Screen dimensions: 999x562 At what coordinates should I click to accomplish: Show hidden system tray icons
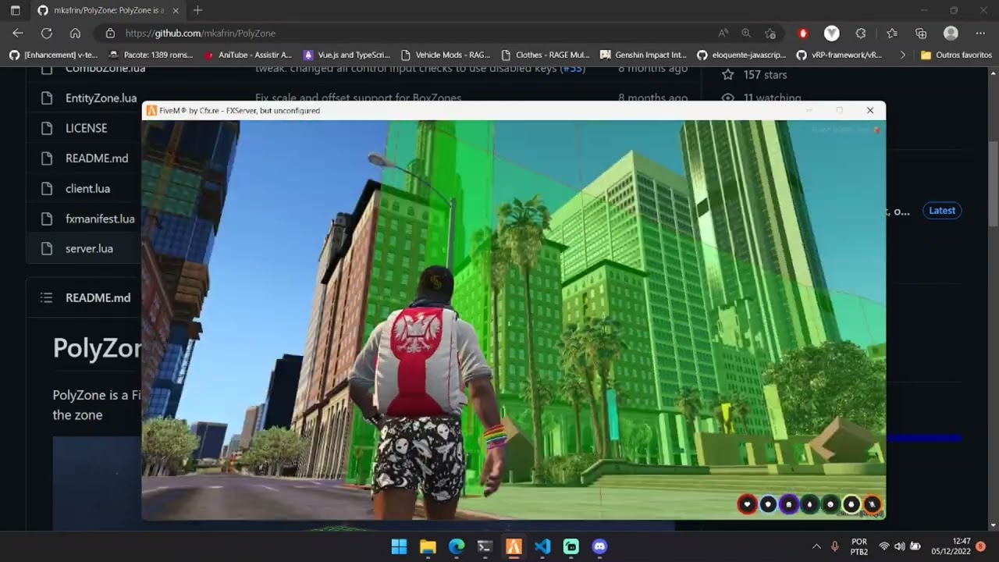tap(816, 546)
